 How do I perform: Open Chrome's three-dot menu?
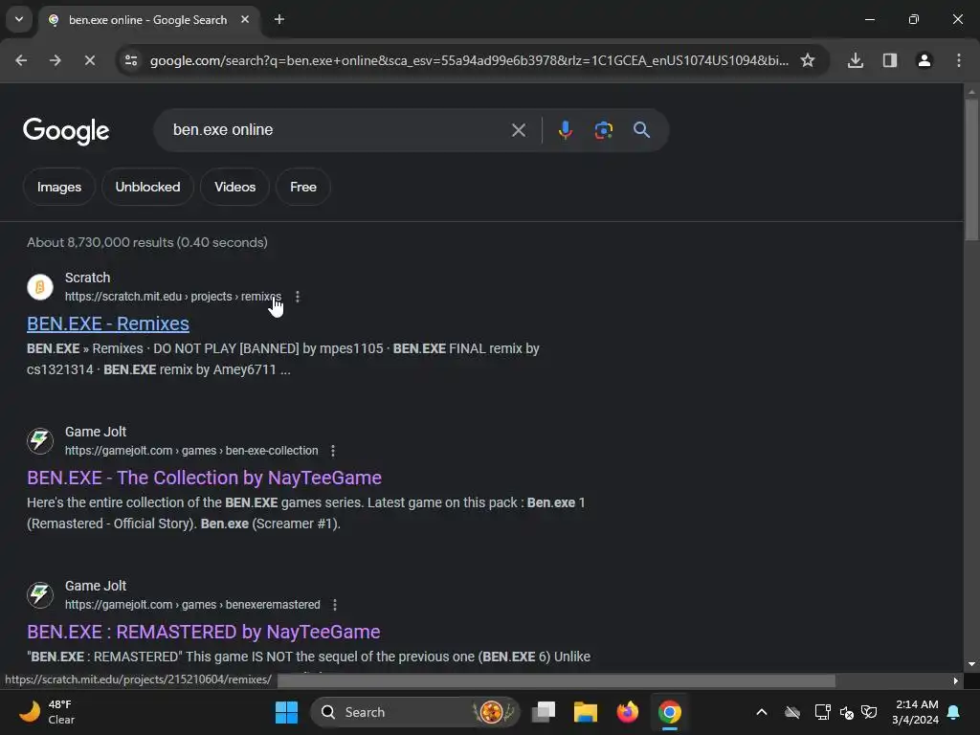959,60
